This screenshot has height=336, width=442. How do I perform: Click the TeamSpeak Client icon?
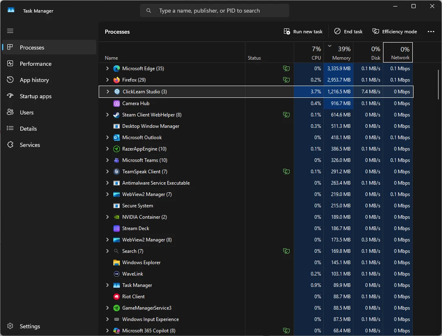(x=117, y=172)
